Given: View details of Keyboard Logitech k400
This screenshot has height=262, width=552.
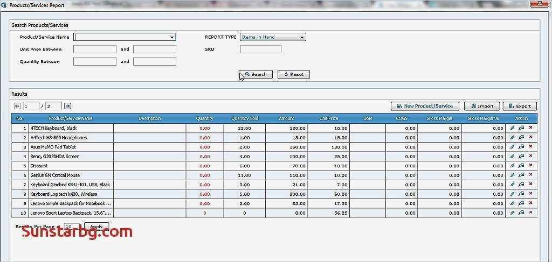Looking at the screenshot, I should (x=521, y=194).
